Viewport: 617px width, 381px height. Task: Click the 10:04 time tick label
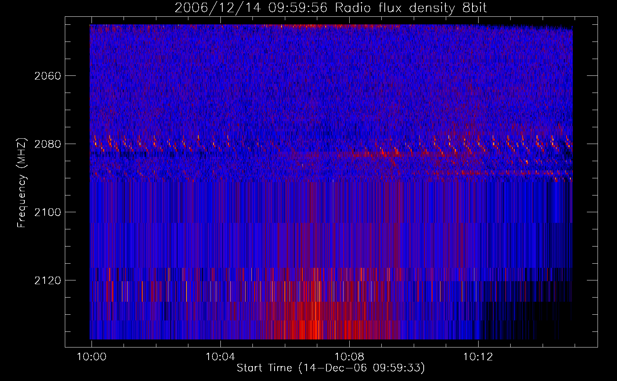(x=220, y=357)
